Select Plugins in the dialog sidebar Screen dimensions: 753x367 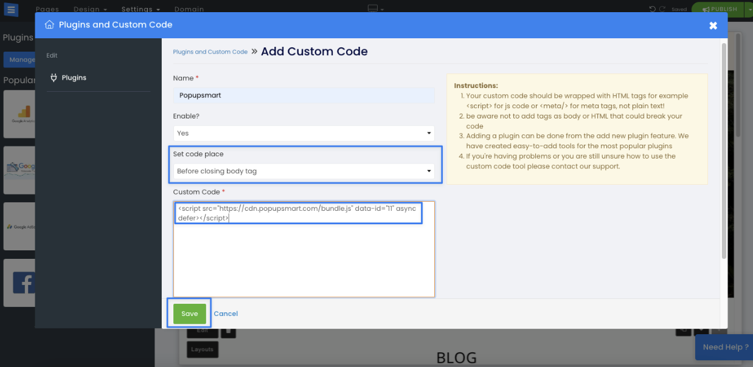(74, 78)
